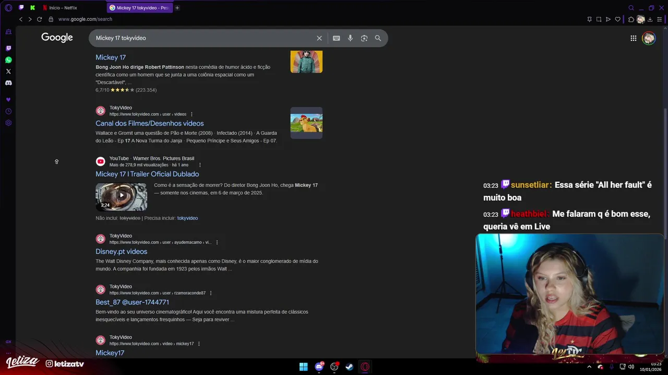Open X (Twitter) in the sidebar
Screen dimensions: 668x375
(8, 71)
